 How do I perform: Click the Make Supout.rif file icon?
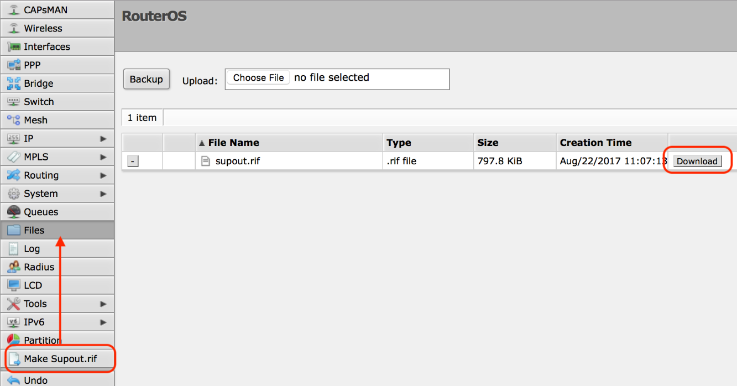[14, 359]
